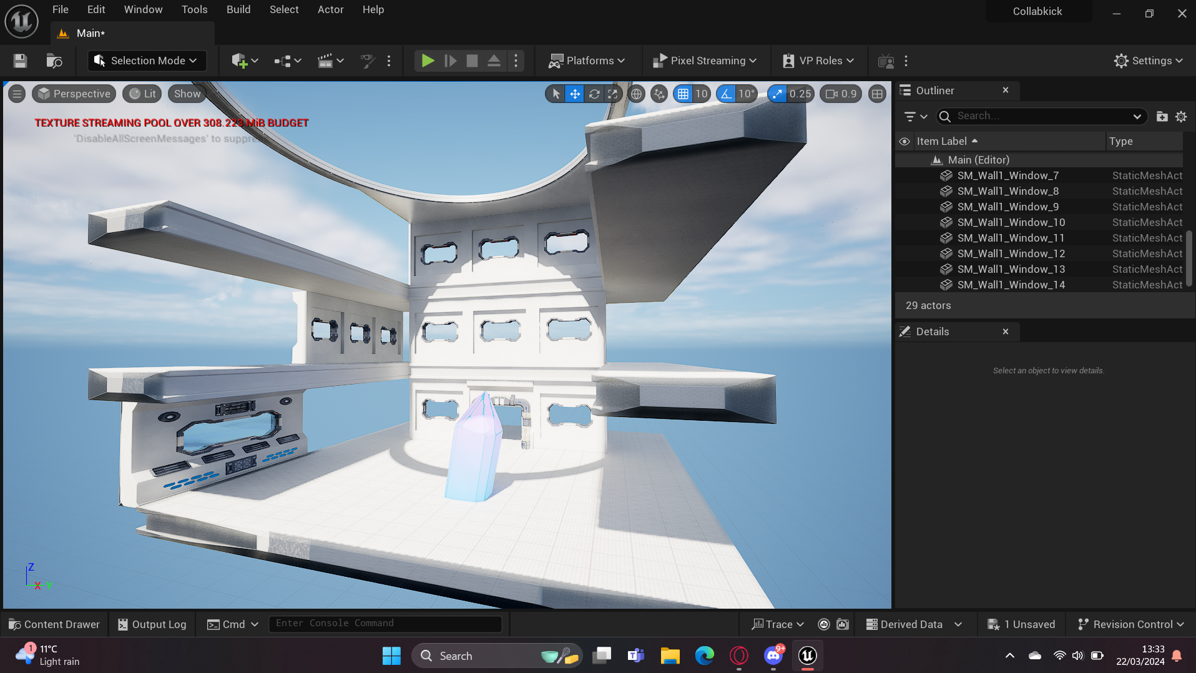Create a new folder in Outliner
This screenshot has height=673, width=1196.
pos(1162,117)
